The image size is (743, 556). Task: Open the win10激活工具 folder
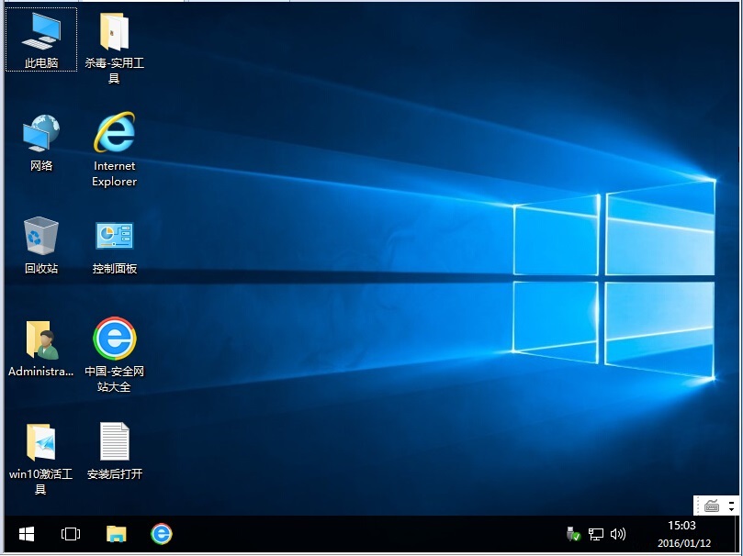40,440
